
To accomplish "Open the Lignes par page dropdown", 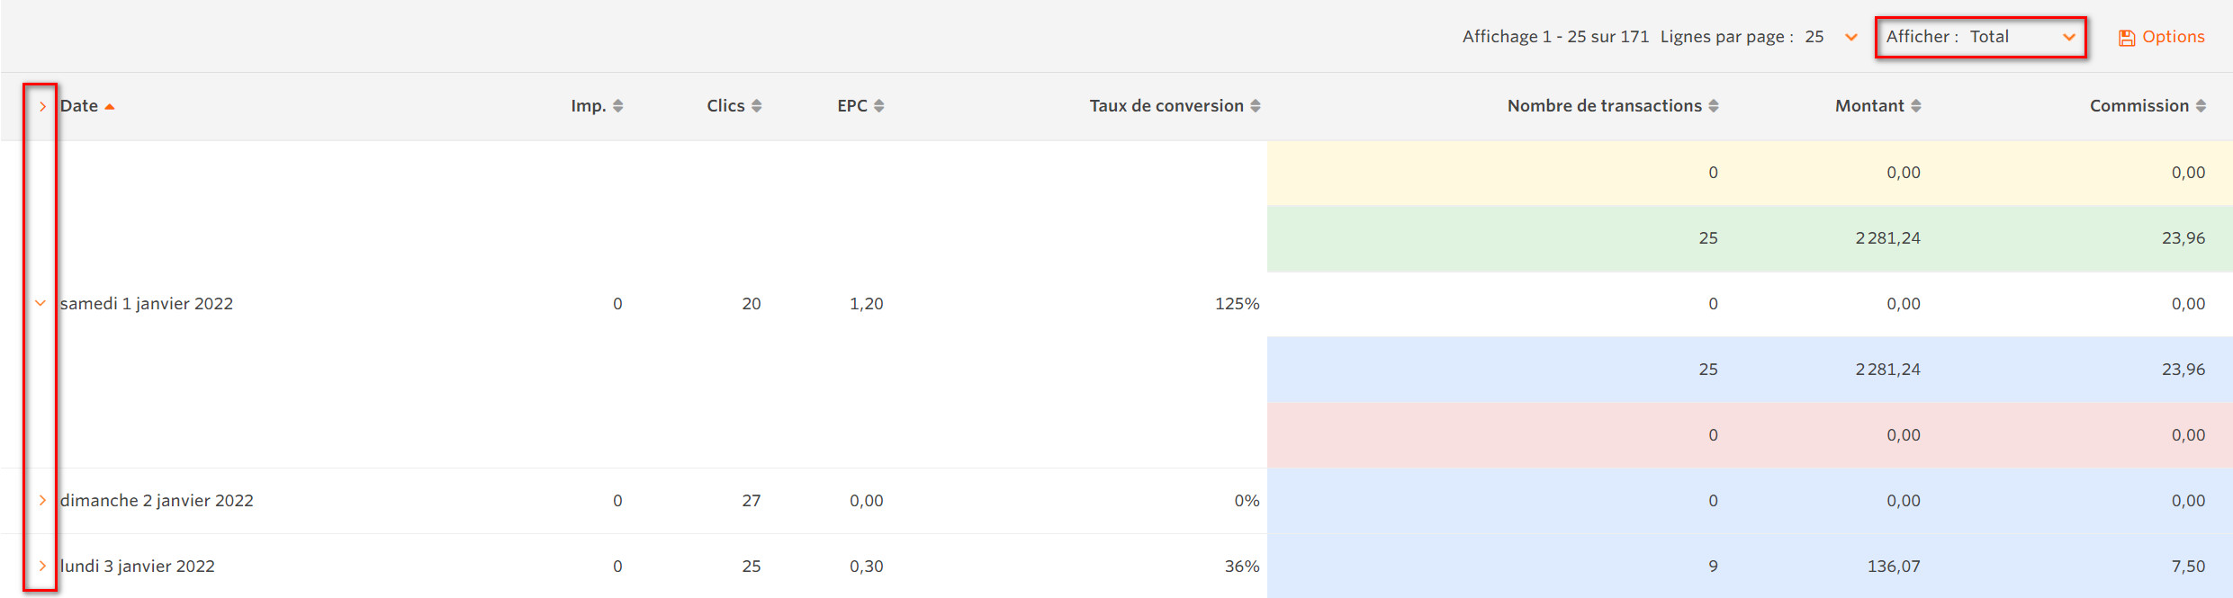I will coord(1832,37).
